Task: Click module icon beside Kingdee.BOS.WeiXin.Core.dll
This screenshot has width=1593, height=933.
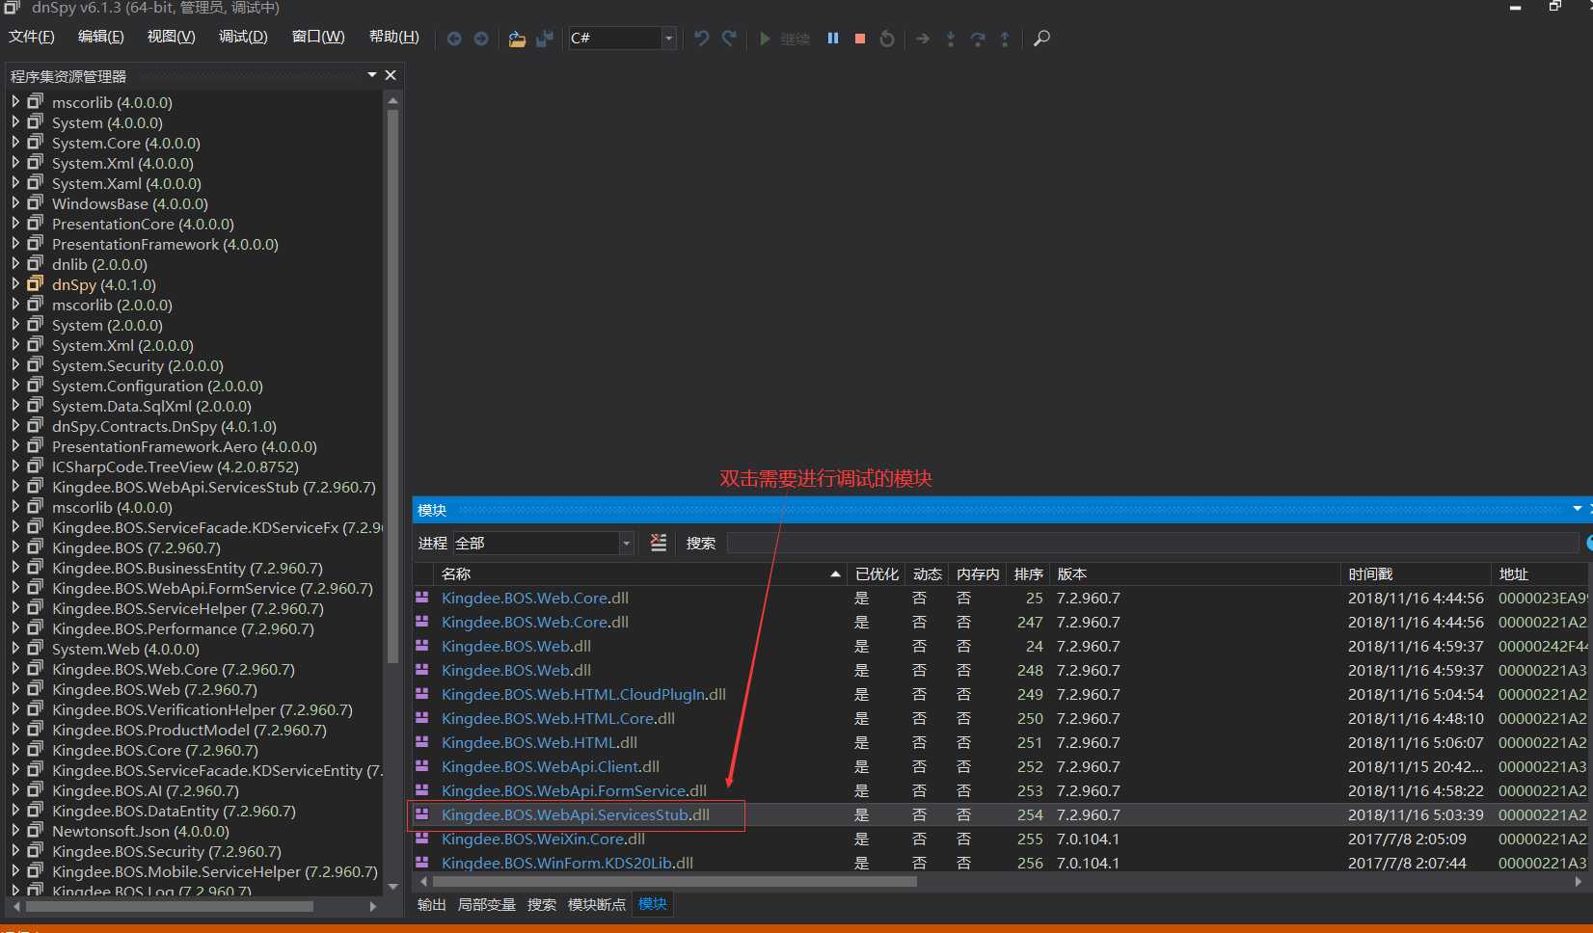Action: click(421, 838)
